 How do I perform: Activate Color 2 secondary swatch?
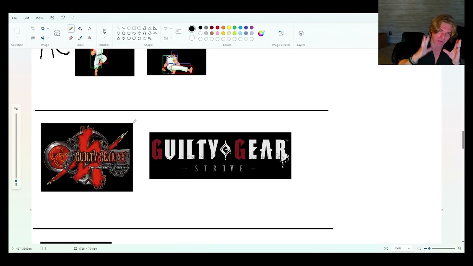click(x=192, y=38)
